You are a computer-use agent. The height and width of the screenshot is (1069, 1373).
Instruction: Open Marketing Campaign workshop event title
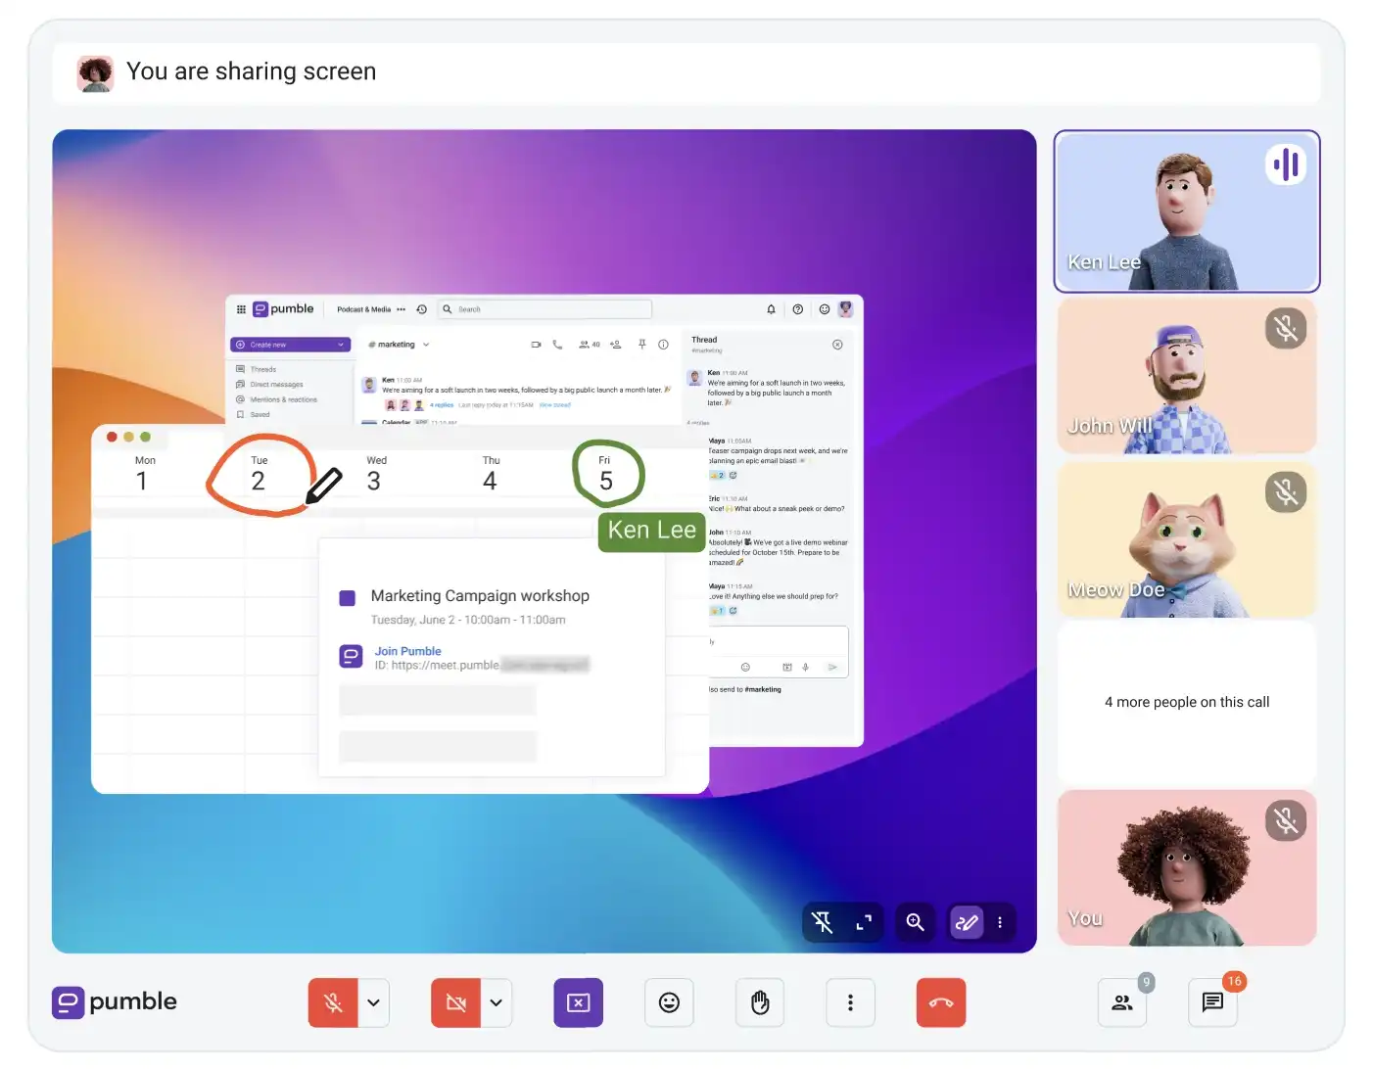coord(480,596)
